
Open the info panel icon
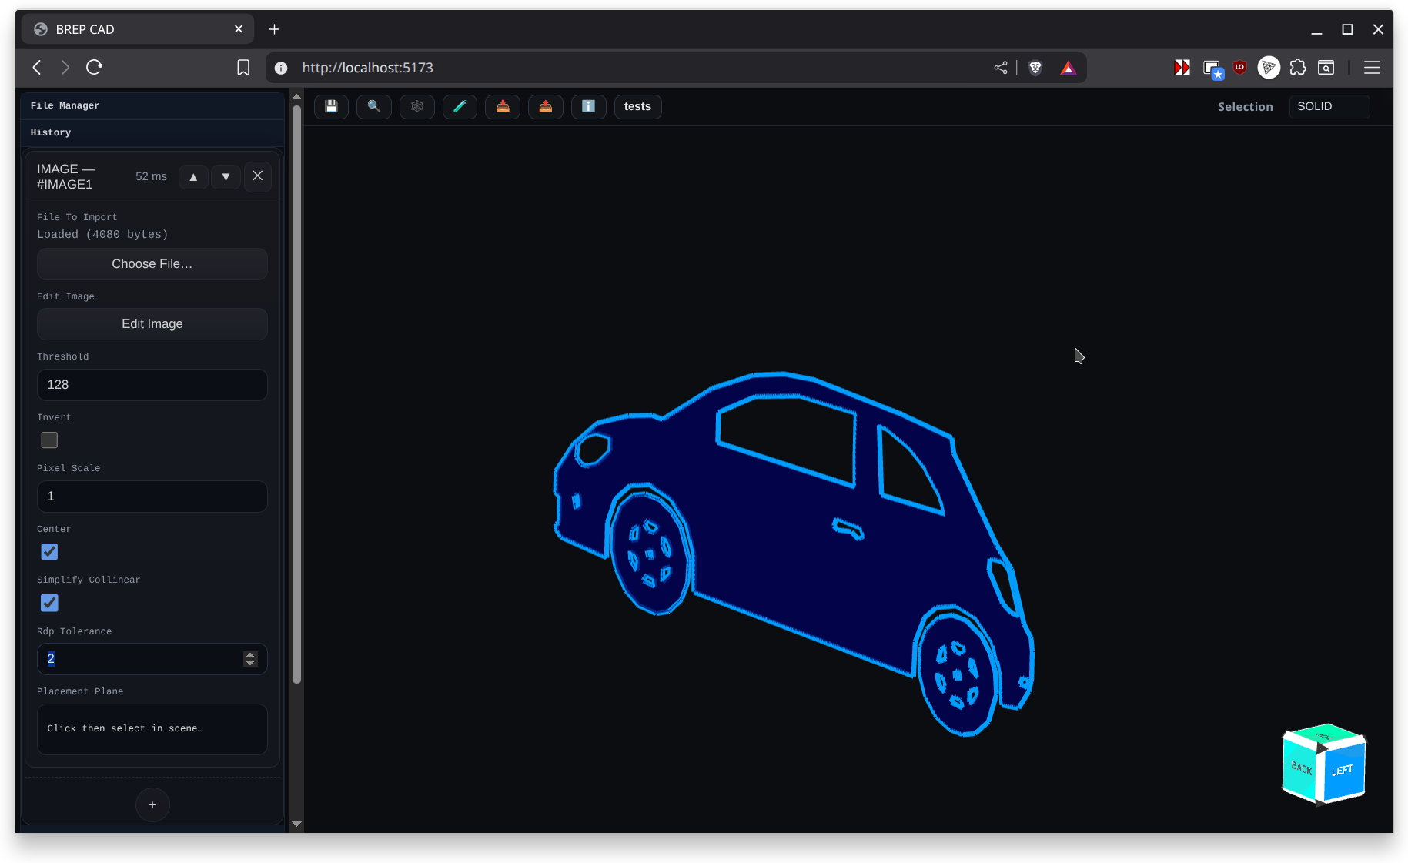(x=588, y=106)
